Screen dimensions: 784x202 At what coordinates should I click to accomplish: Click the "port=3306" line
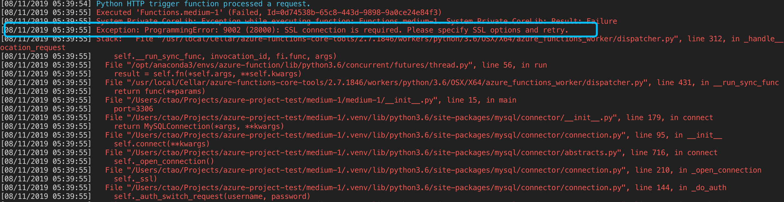133,109
